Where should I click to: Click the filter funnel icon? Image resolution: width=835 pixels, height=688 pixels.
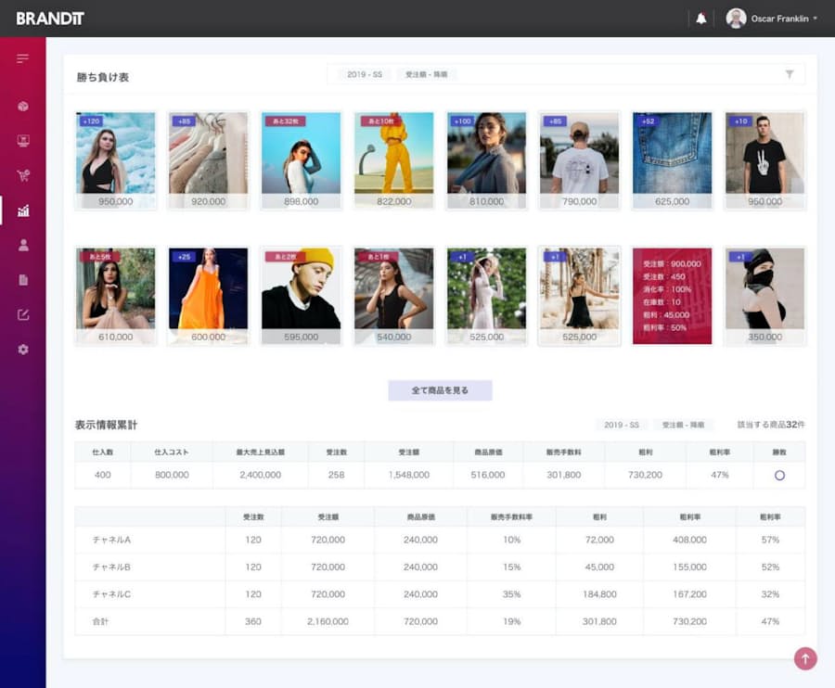coord(790,74)
